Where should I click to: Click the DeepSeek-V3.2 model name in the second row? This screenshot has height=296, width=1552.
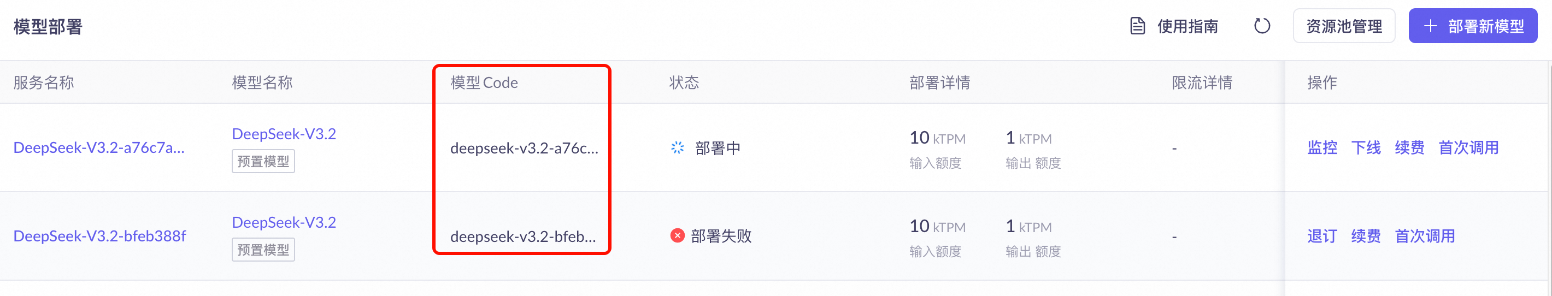click(x=284, y=222)
